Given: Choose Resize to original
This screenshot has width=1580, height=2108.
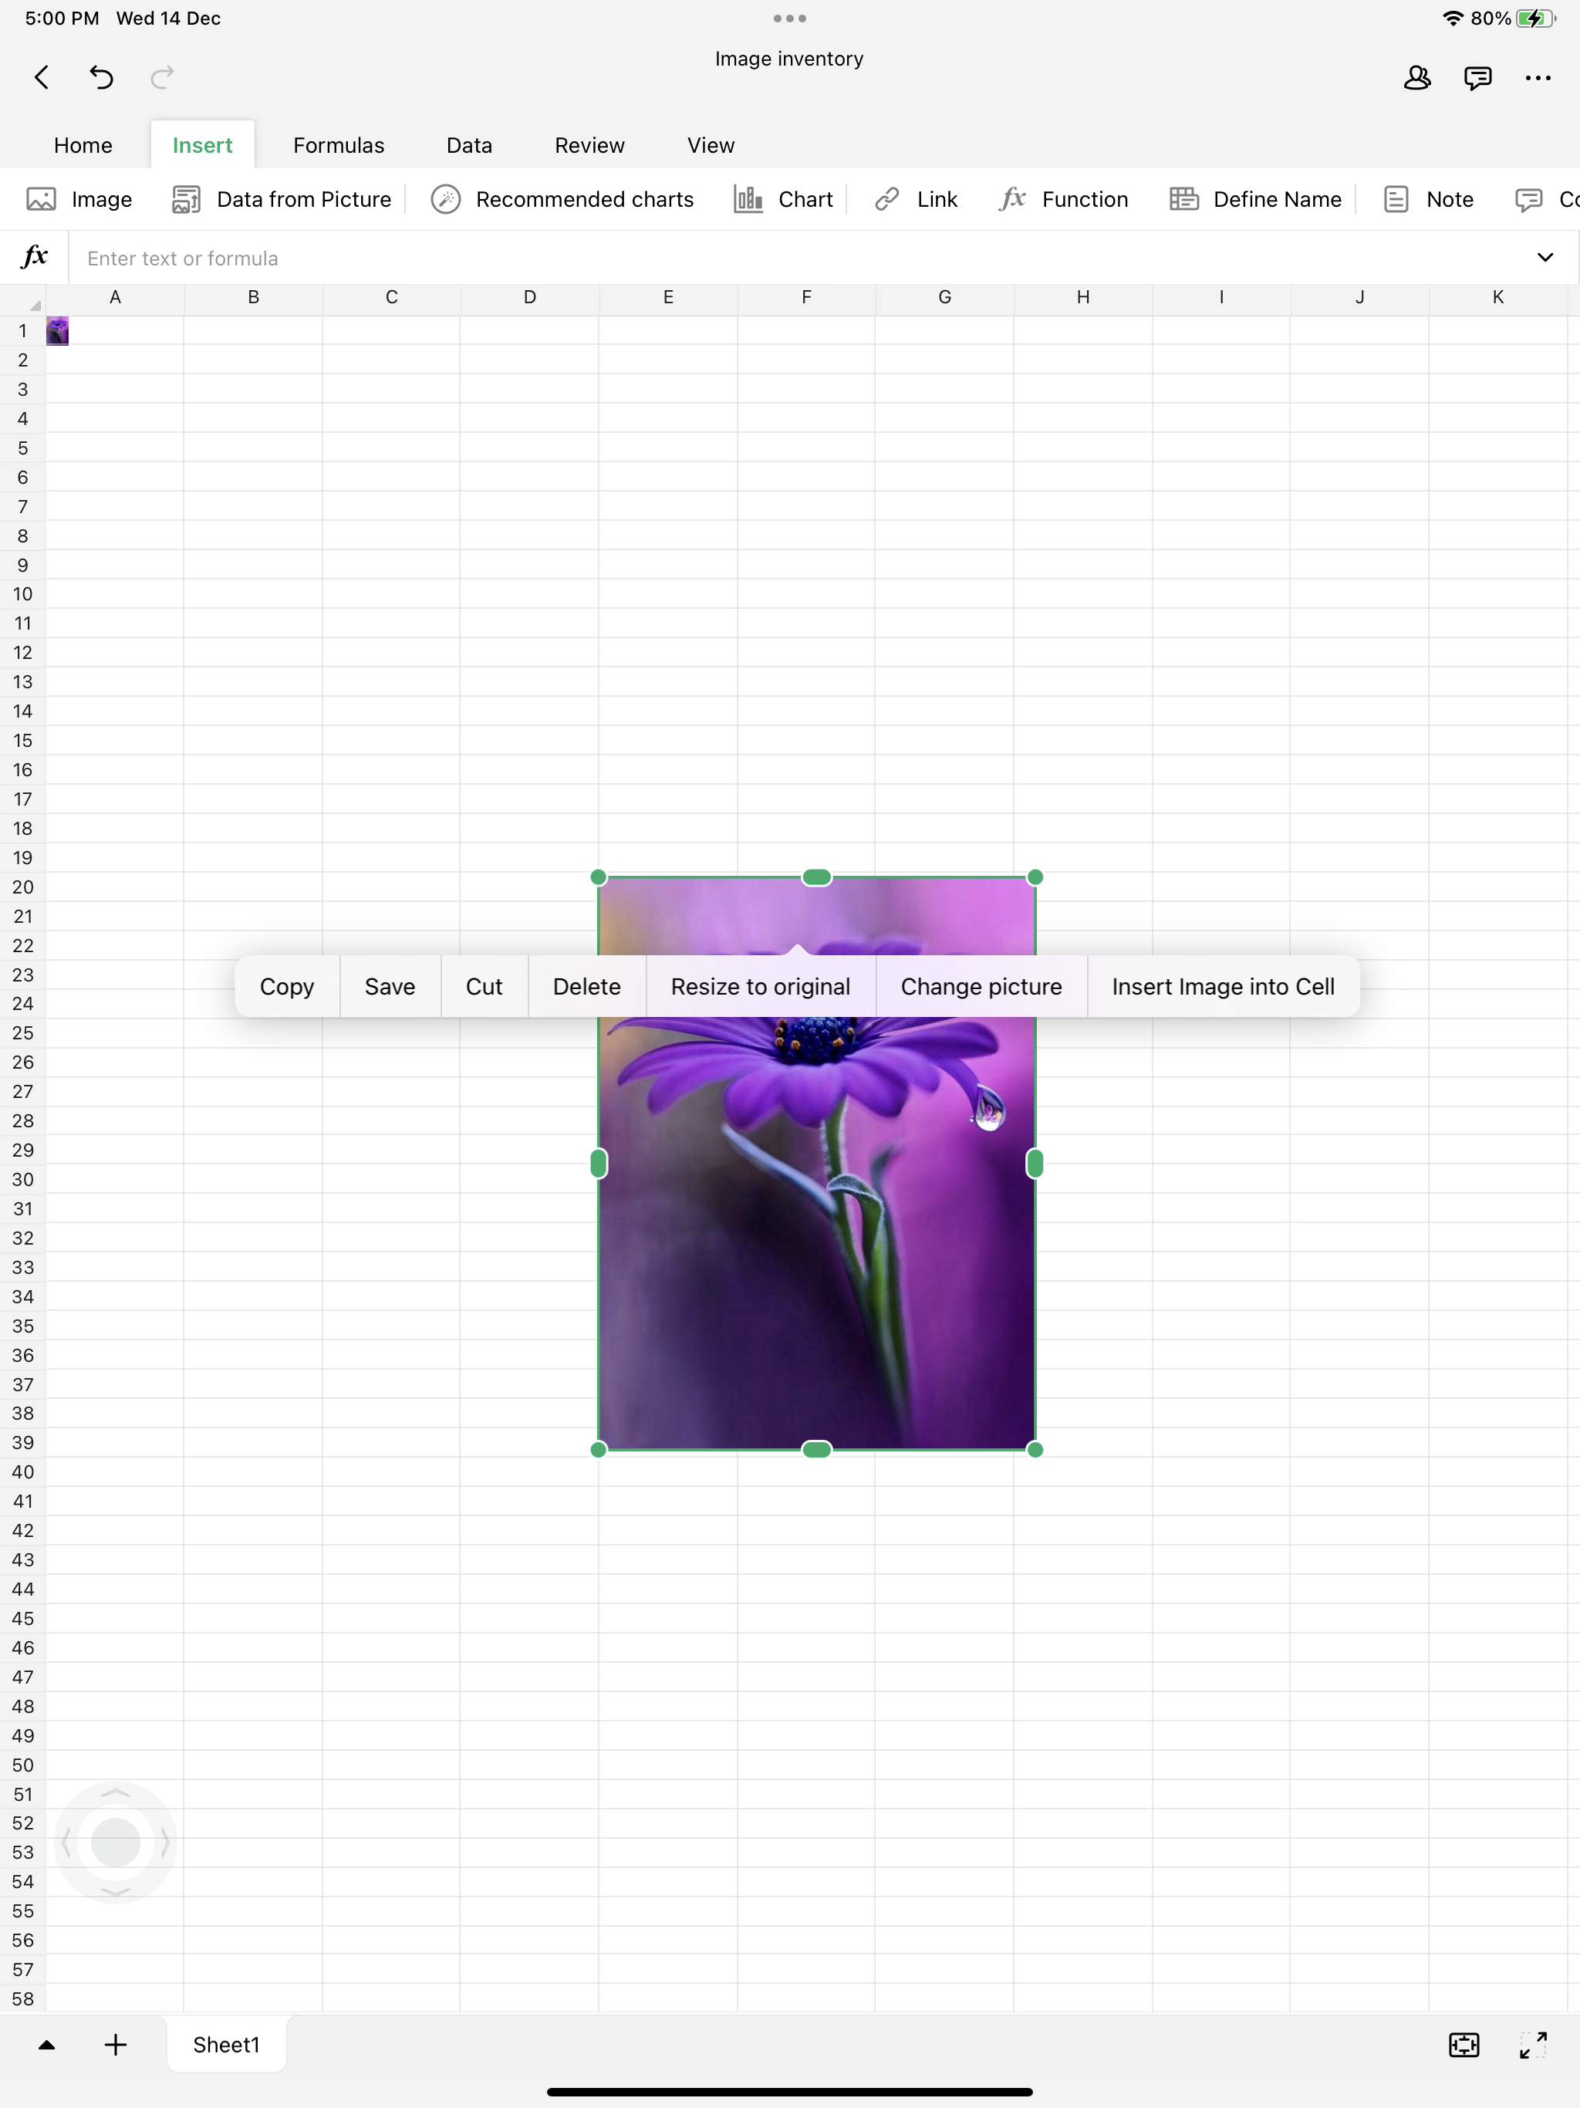Looking at the screenshot, I should coord(759,986).
